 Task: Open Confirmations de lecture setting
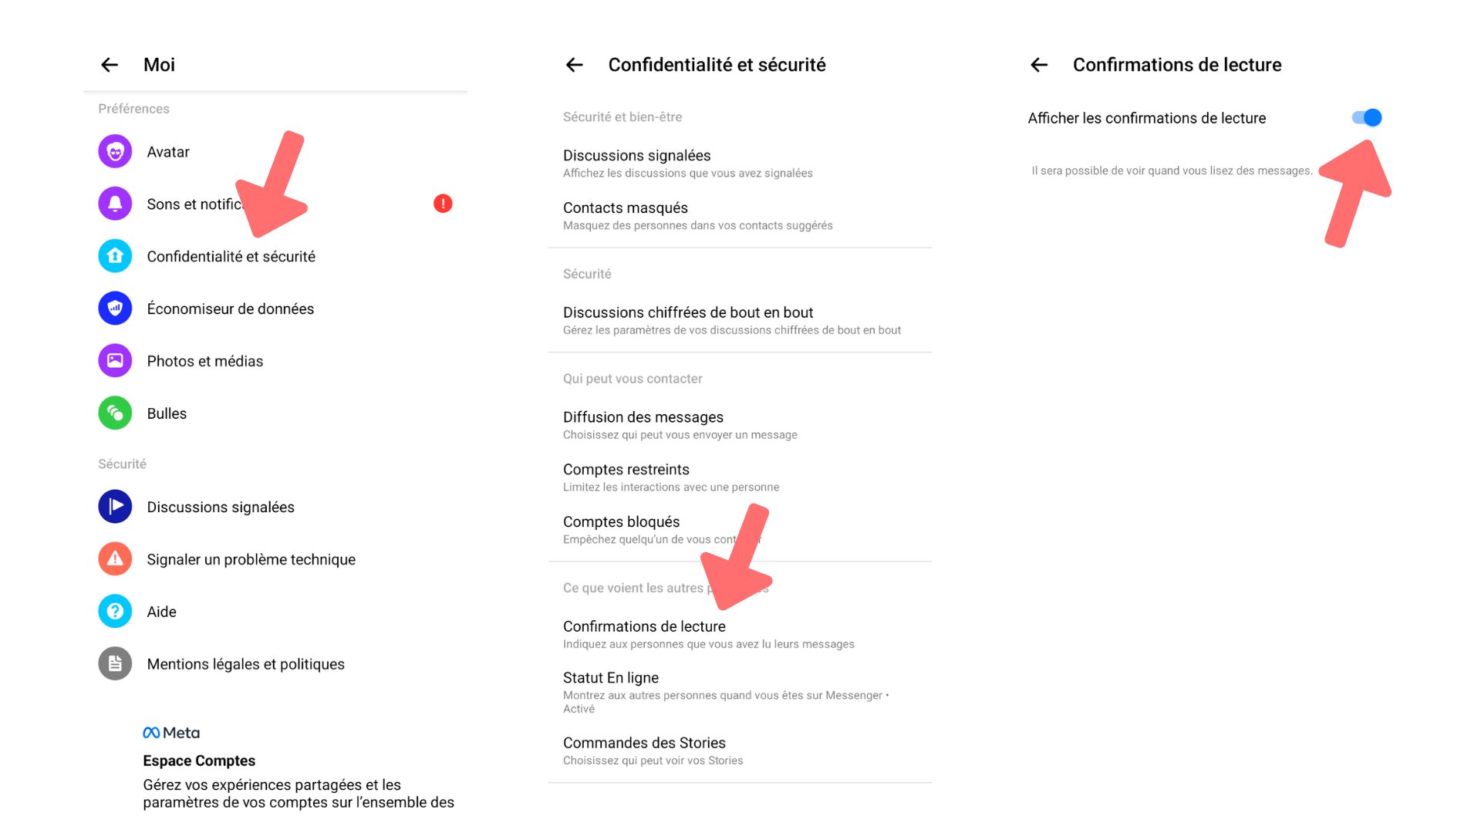[x=740, y=634]
